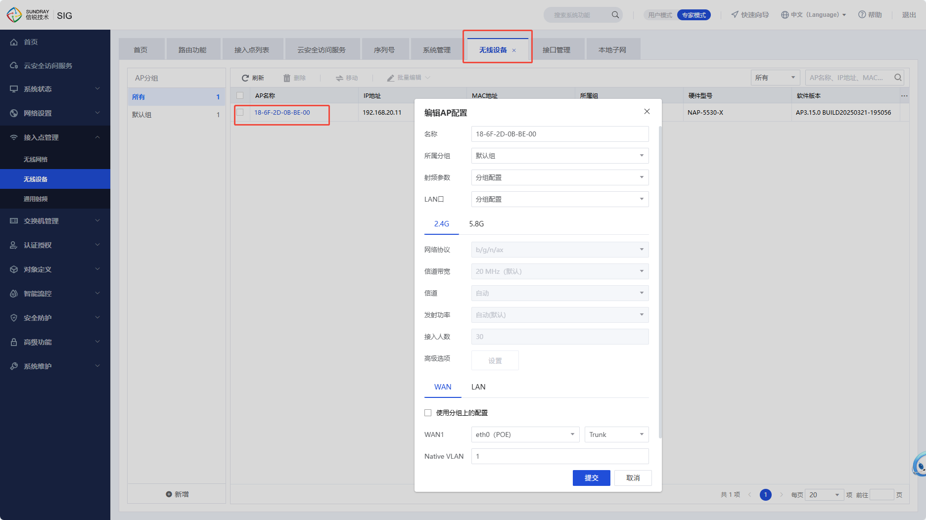This screenshot has width=926, height=520.
Task: Switch to the WAN tab
Action: click(443, 387)
